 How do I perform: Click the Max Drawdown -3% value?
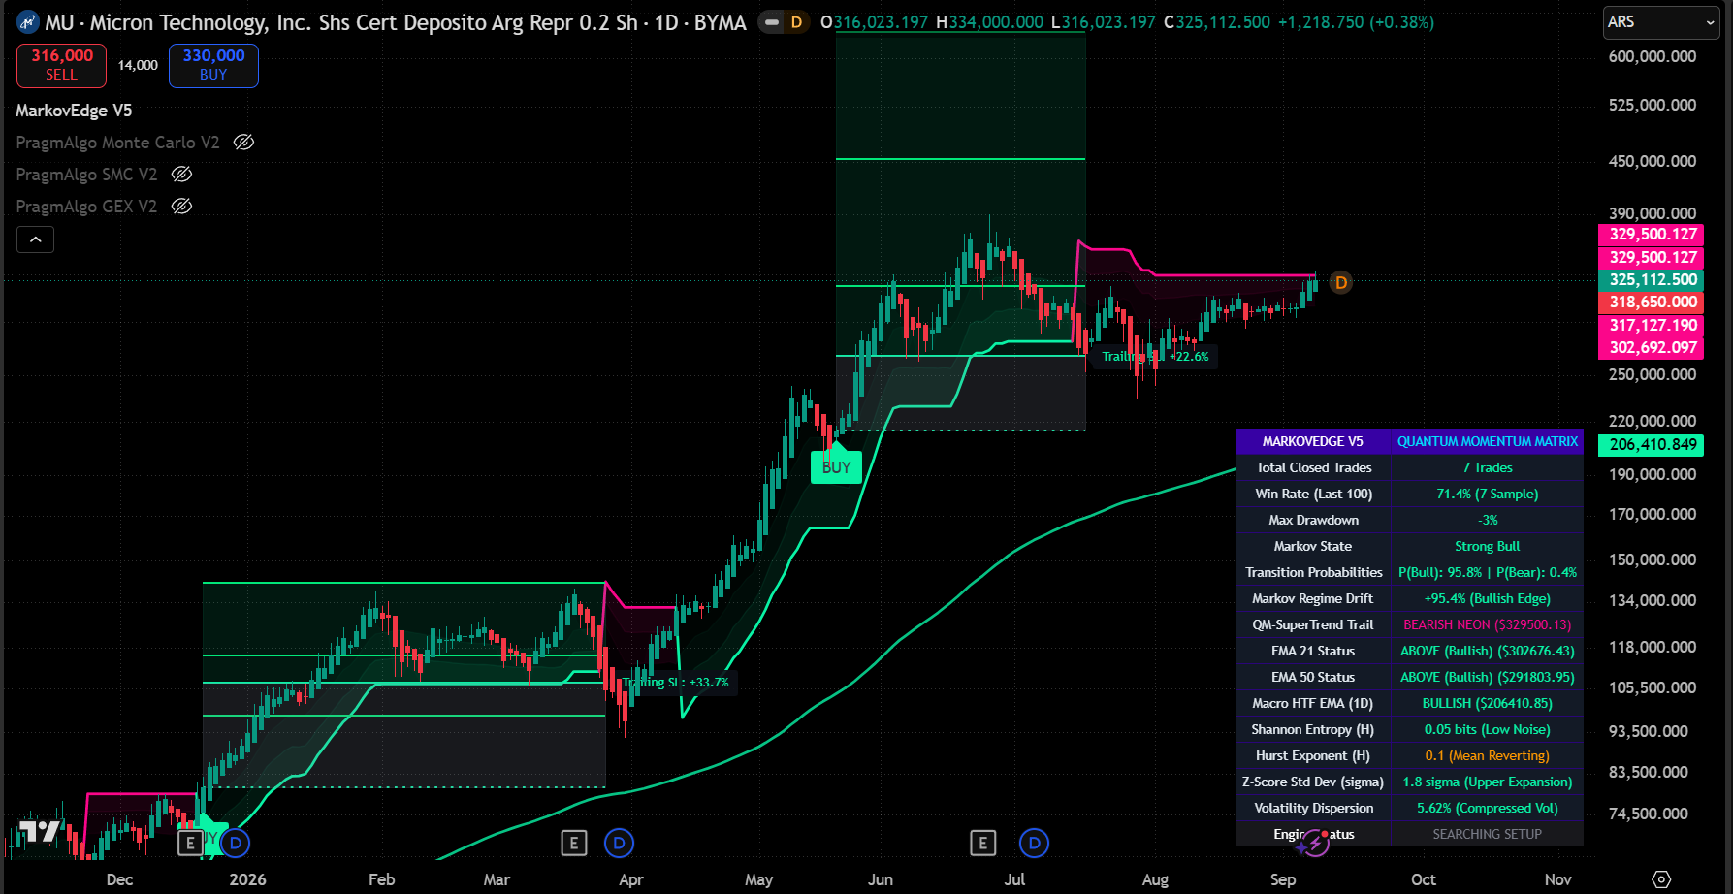(1488, 521)
